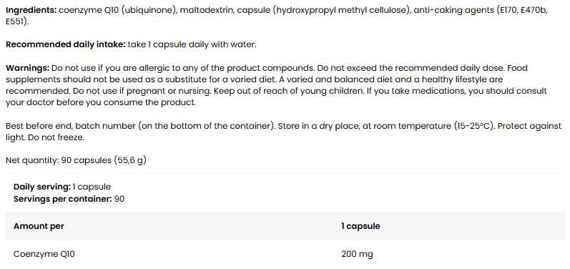Screen dimensions: 570x269
Task: Click the 'Amount per' table header
Action: coord(39,226)
